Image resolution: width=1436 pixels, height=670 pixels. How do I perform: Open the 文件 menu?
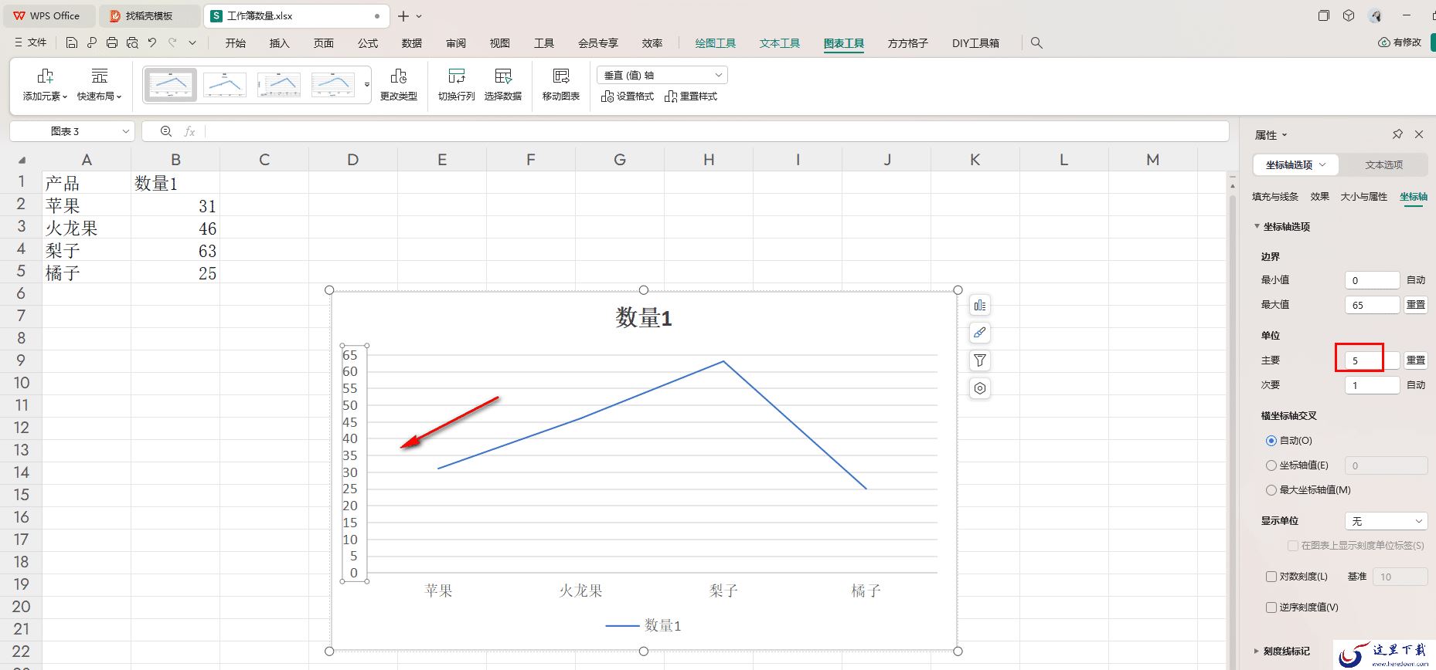[x=31, y=43]
